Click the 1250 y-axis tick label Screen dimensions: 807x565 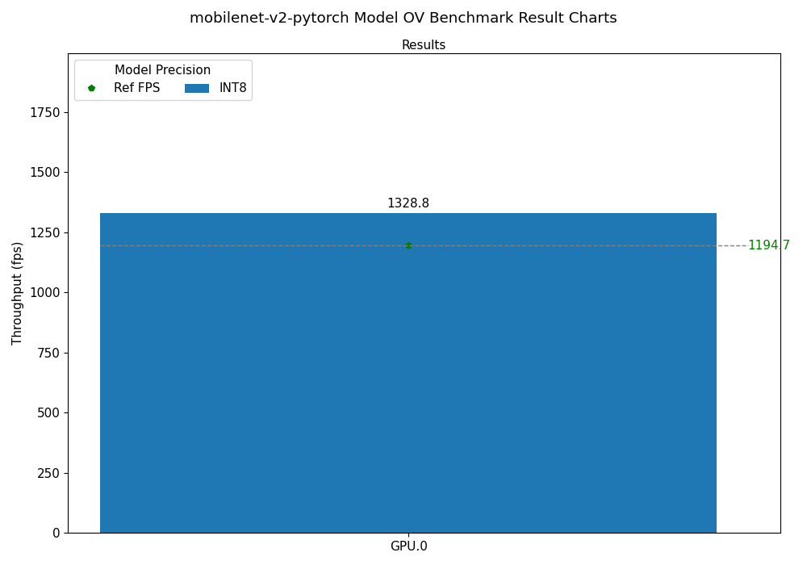pos(45,232)
